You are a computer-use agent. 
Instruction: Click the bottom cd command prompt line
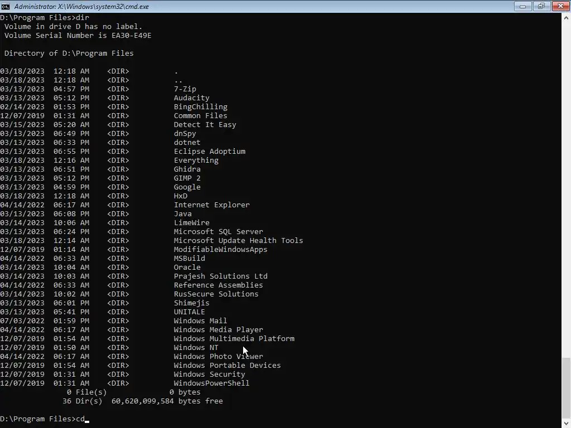(45, 419)
